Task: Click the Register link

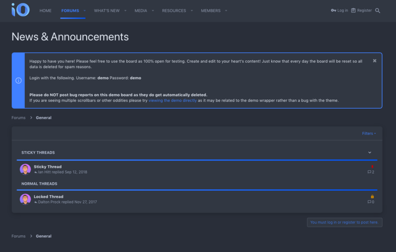Action: 361,10
